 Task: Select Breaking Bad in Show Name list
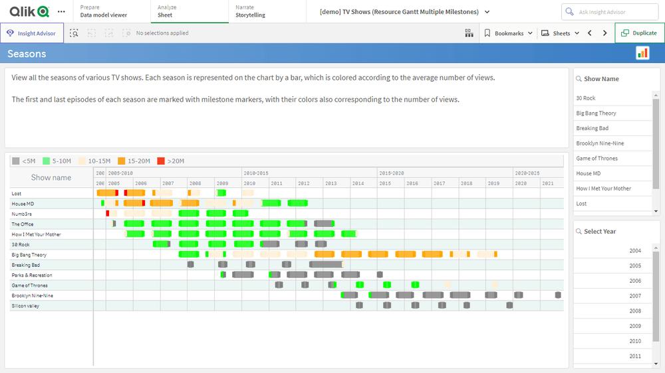click(592, 128)
